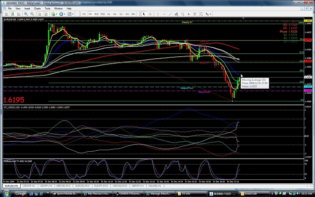Switch to the USDCAD,M15 chart tab

click(x=120, y=186)
